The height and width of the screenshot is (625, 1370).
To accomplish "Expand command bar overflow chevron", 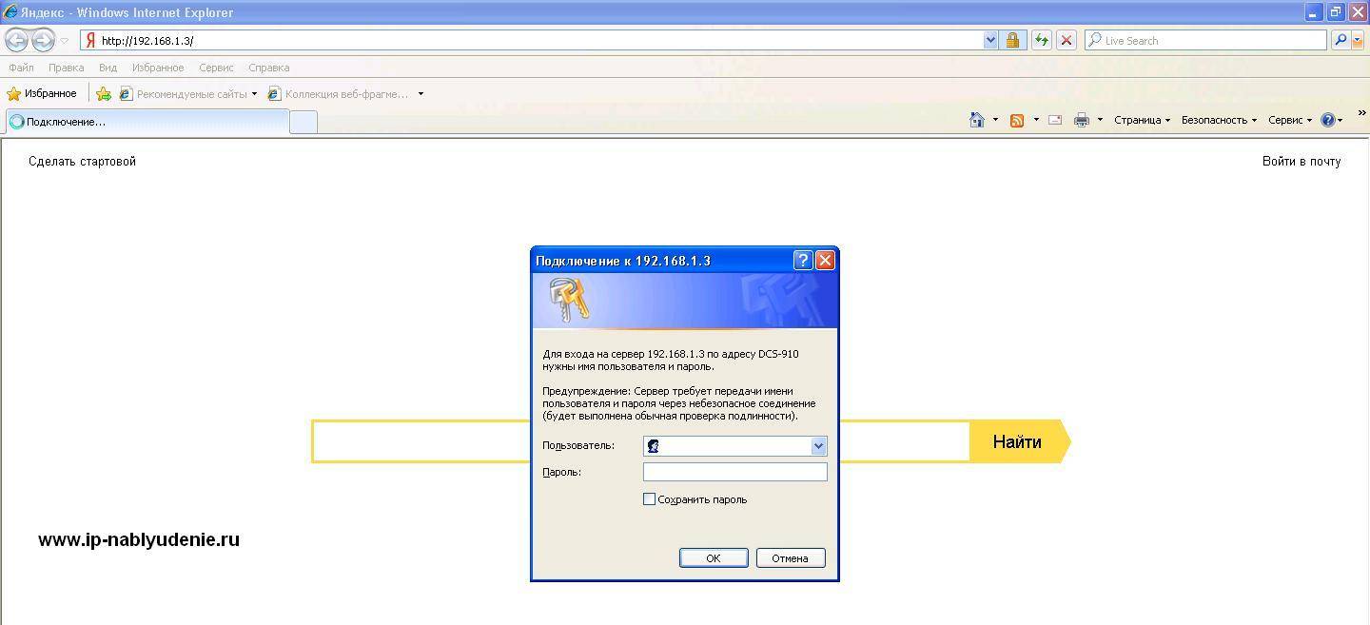I will coord(1361,113).
